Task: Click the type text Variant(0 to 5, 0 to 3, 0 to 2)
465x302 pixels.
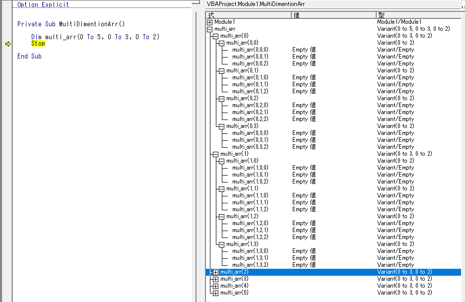Action: [x=413, y=29]
